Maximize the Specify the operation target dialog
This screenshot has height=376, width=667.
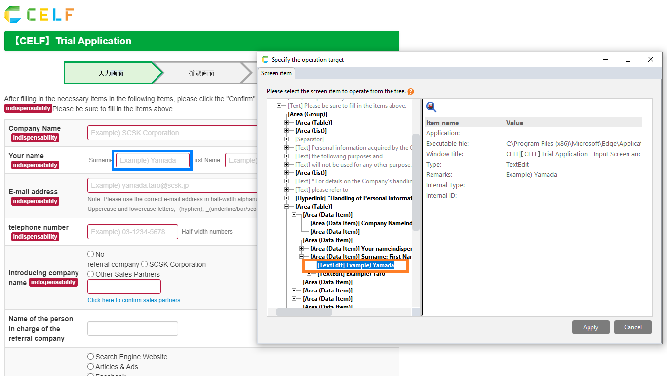click(628, 59)
